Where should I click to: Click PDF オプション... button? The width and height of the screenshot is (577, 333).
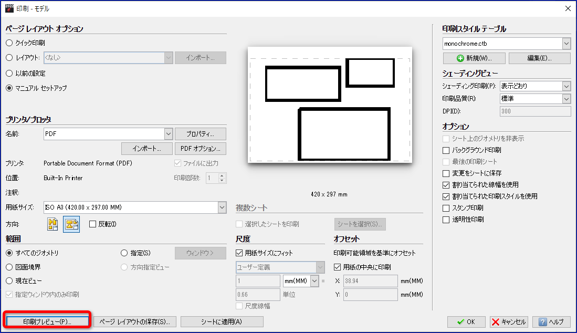click(x=200, y=148)
